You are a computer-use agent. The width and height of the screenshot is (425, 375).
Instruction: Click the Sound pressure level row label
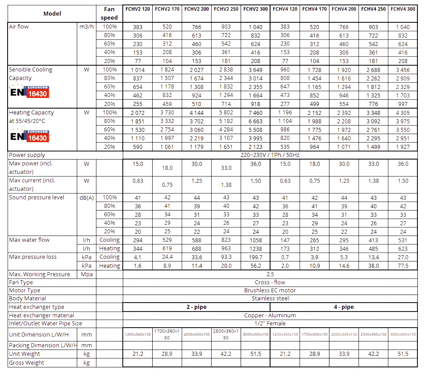click(x=37, y=198)
